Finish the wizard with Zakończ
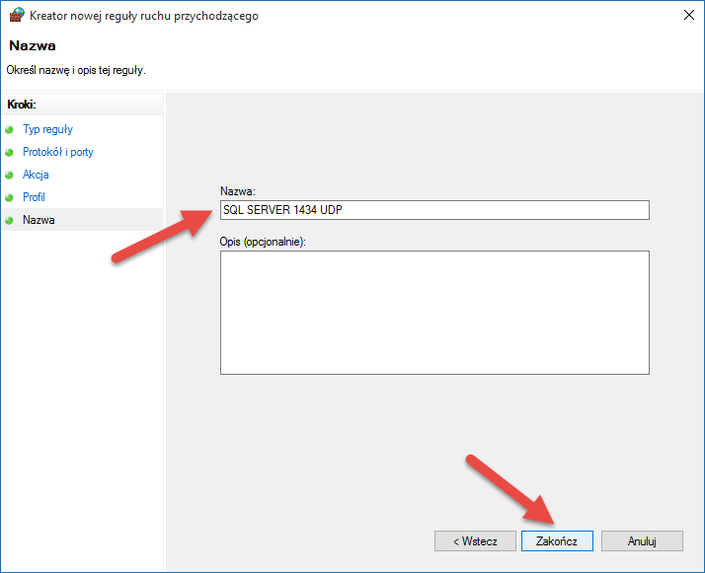 557,540
